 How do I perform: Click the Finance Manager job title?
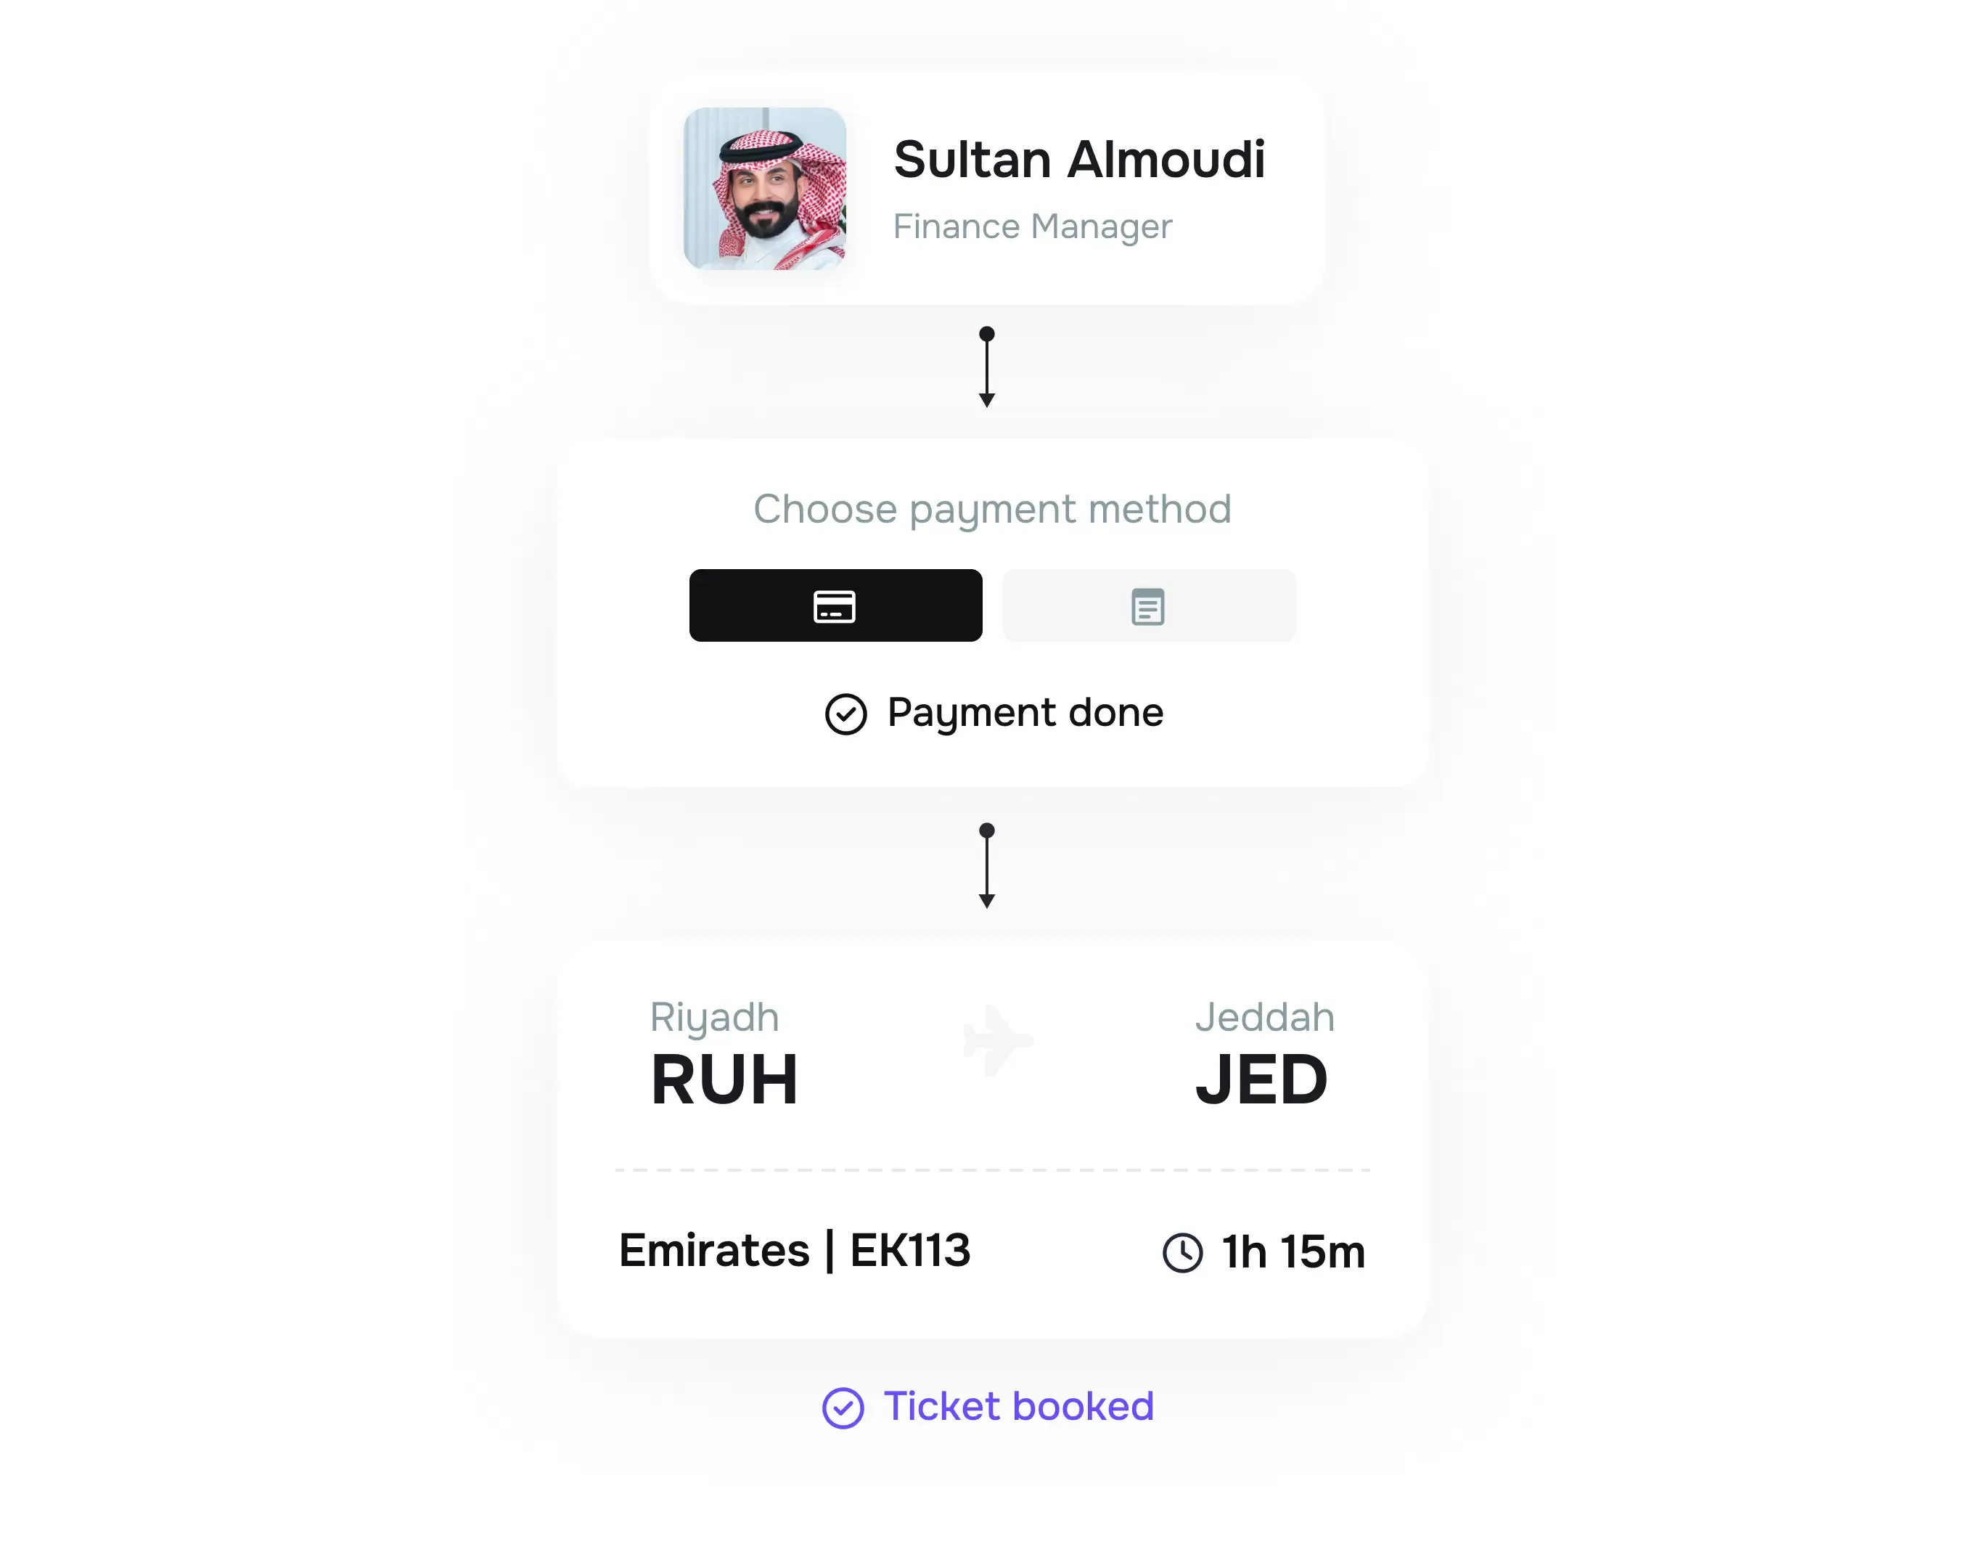coord(1032,226)
